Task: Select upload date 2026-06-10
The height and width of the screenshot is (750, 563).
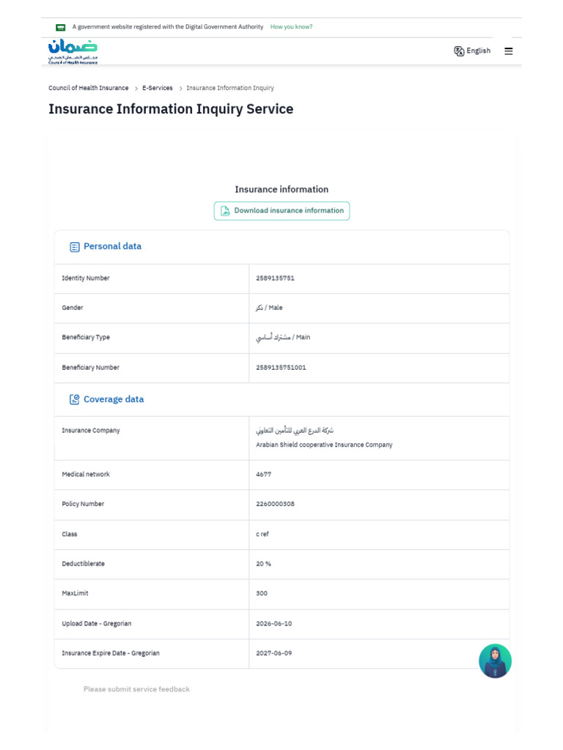Action: (274, 624)
